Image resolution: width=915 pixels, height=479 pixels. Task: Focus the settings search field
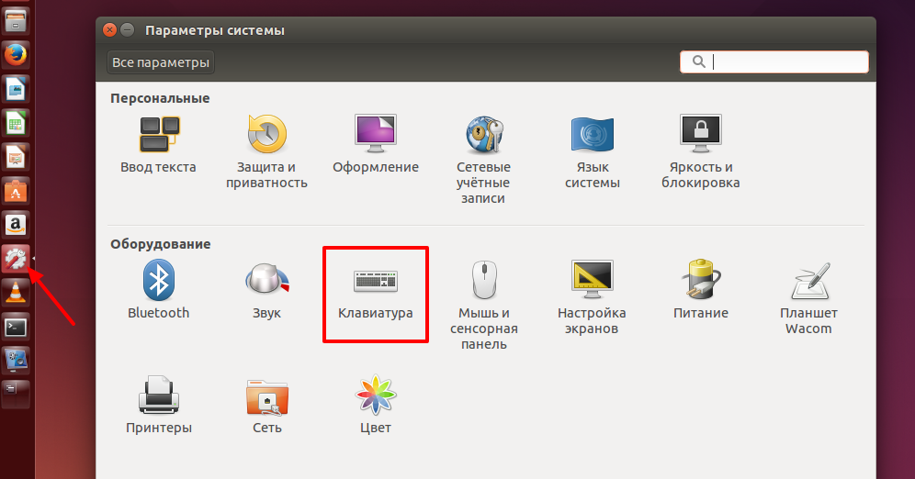coord(774,61)
